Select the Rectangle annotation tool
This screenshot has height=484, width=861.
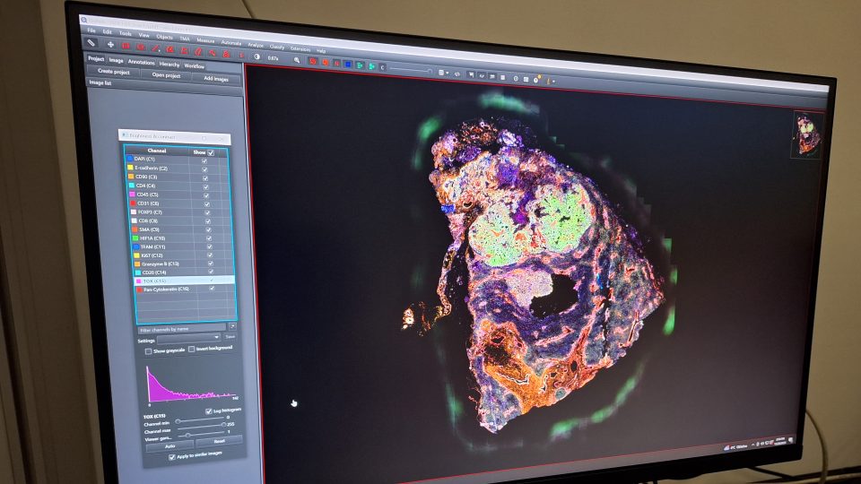[x=126, y=45]
